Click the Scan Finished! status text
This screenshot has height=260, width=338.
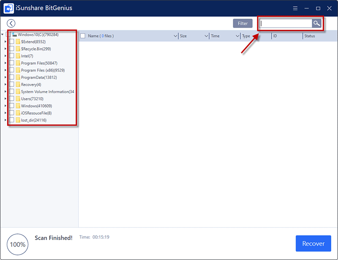(x=54, y=238)
